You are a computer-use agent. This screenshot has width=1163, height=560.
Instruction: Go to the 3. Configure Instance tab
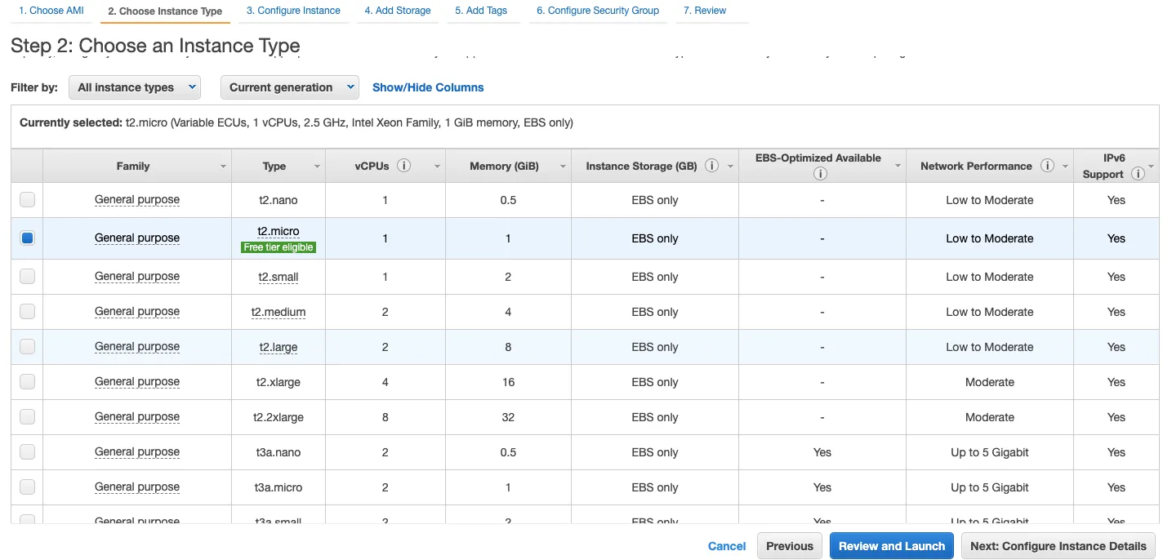(x=293, y=11)
